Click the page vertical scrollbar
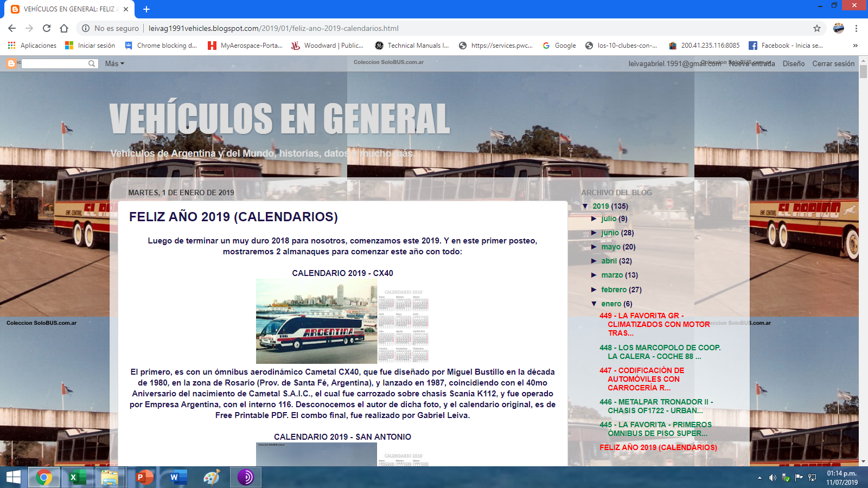868x488 pixels. [863, 260]
